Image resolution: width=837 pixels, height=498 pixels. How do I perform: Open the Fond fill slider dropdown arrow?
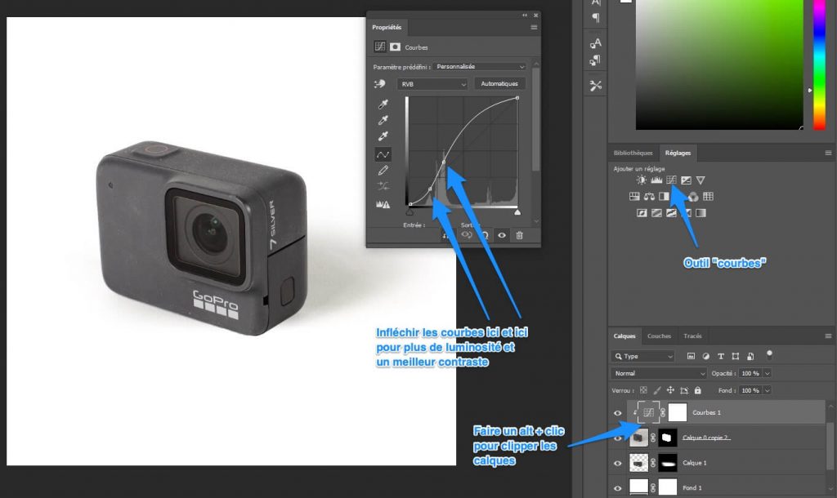(767, 390)
